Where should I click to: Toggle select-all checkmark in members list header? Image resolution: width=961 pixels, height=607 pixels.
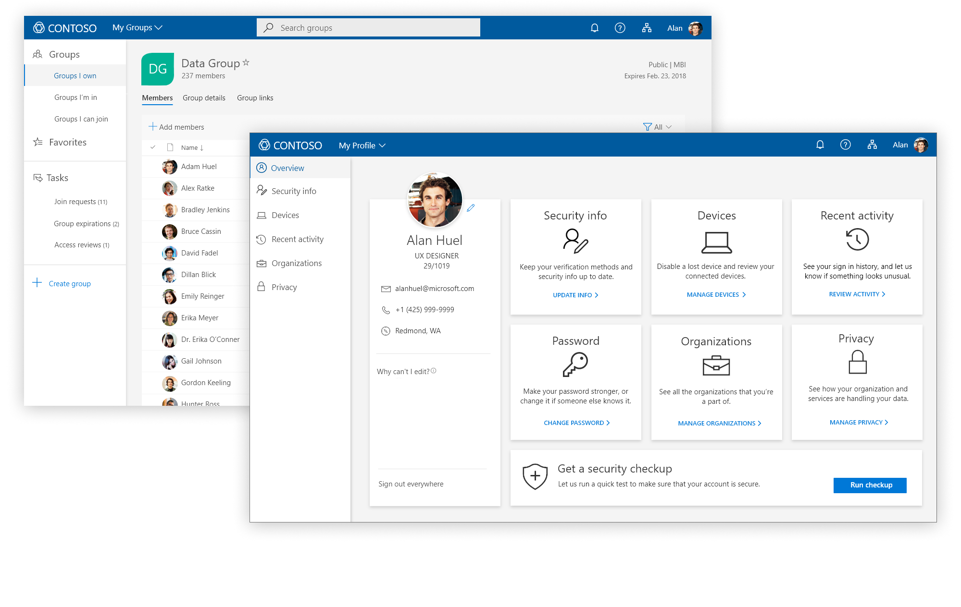(x=153, y=147)
